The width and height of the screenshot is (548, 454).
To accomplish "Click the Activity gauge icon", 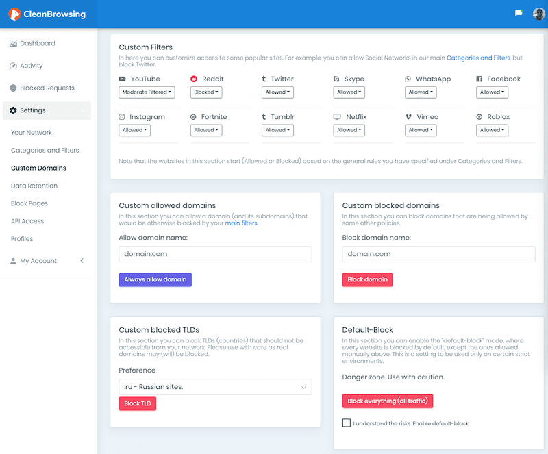I will tap(13, 66).
